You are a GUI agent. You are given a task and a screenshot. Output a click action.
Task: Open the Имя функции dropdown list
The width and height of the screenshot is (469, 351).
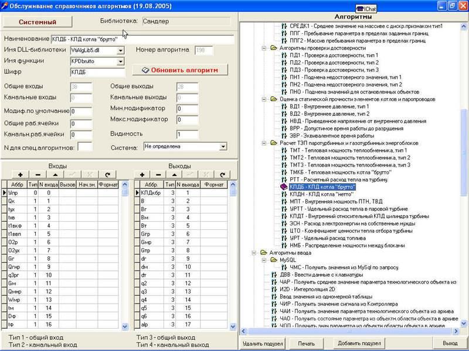(121, 61)
